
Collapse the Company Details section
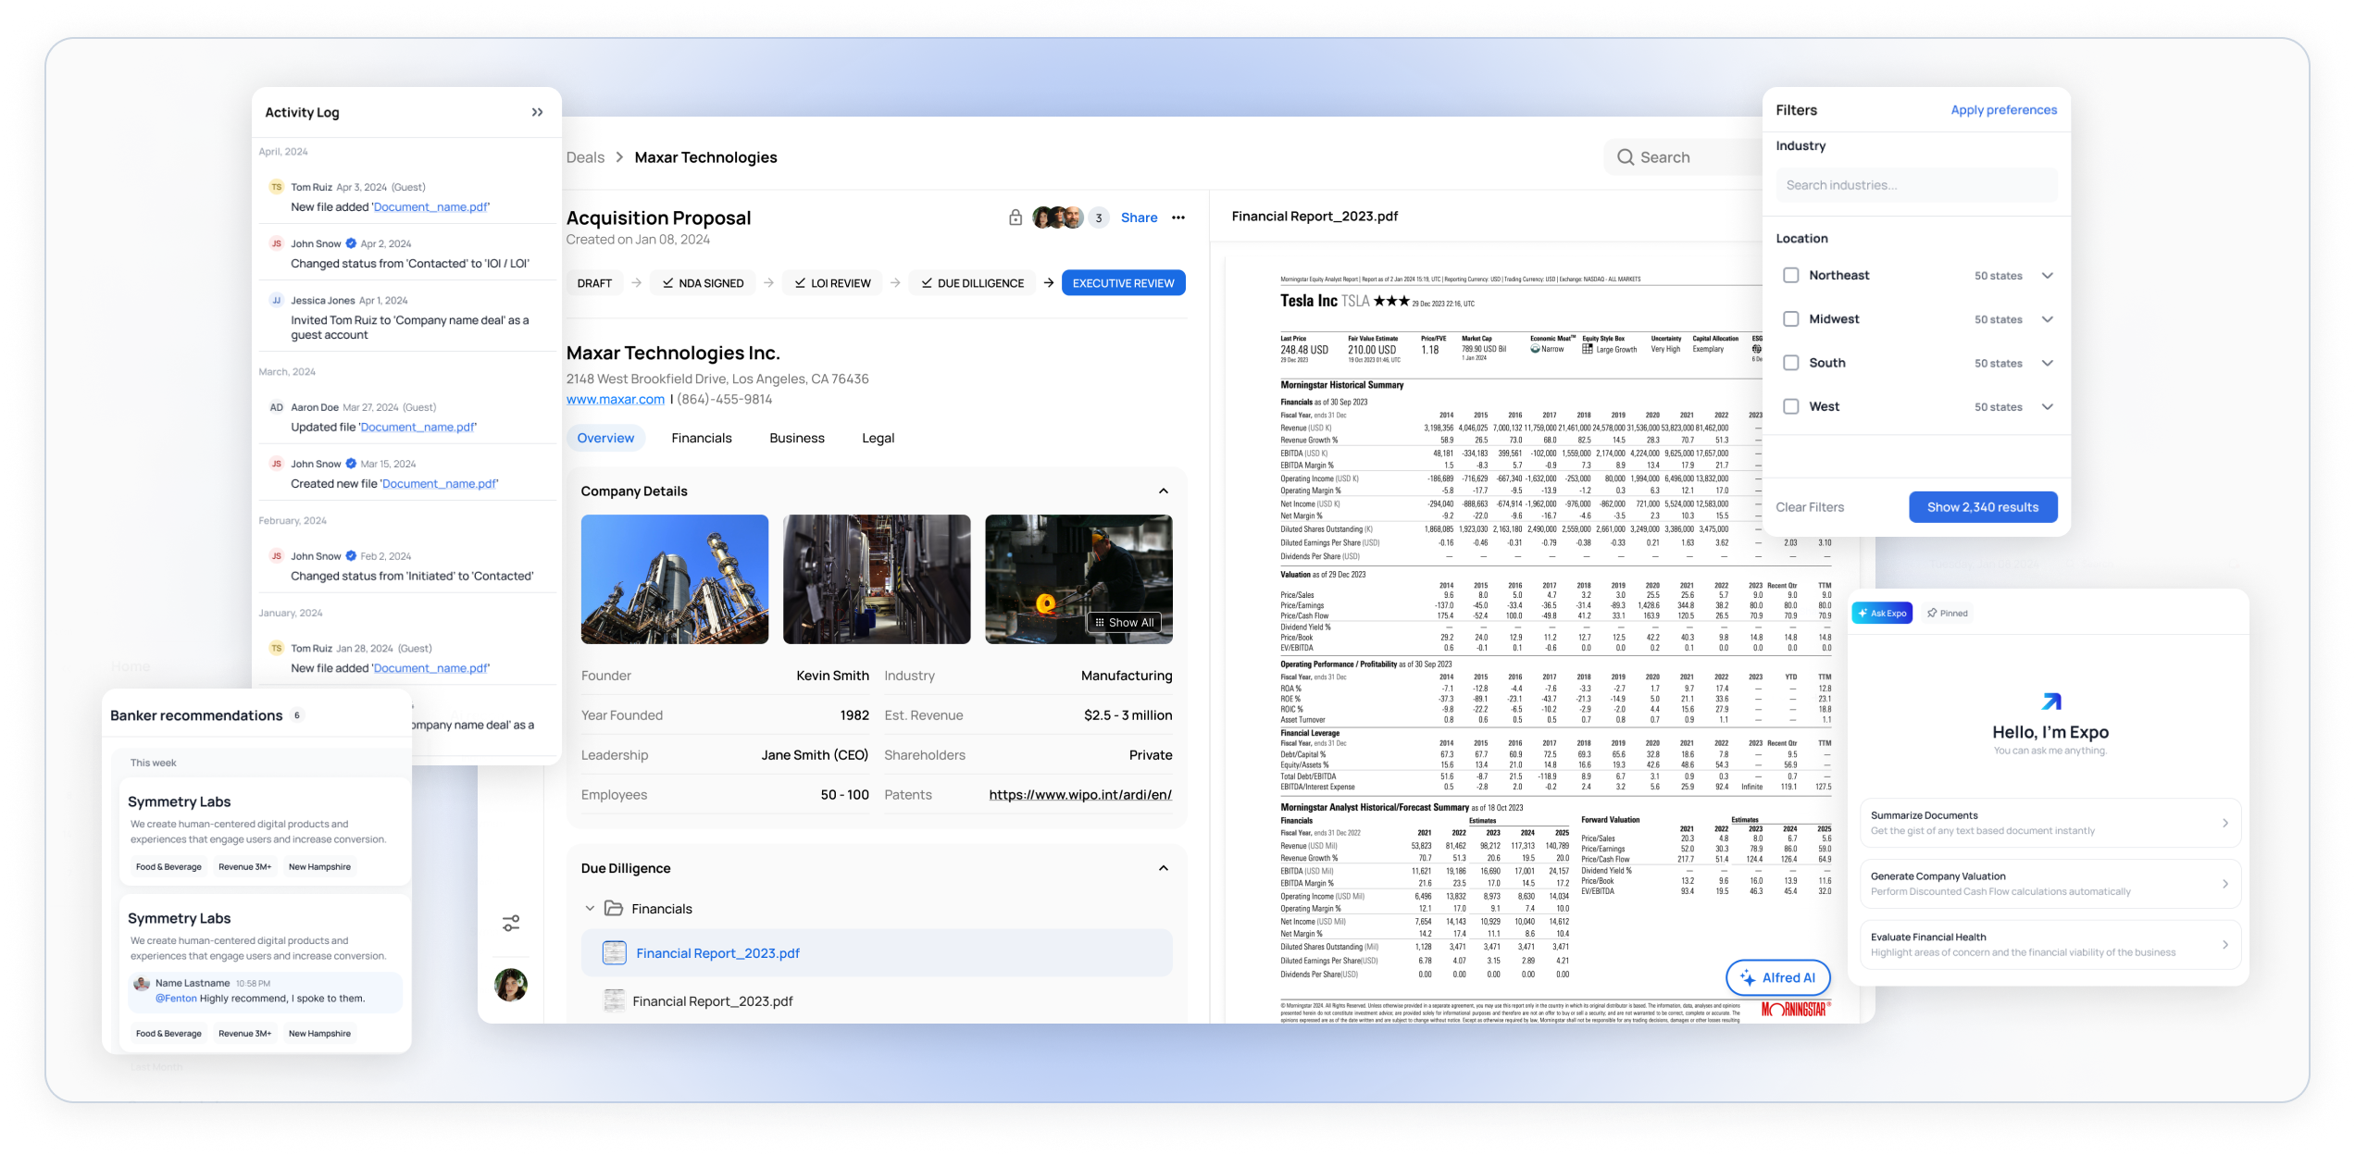coord(1165,491)
